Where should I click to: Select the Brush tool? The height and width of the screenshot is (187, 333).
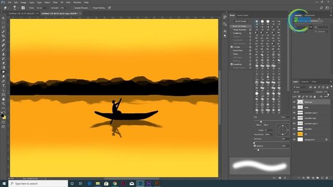click(3, 50)
